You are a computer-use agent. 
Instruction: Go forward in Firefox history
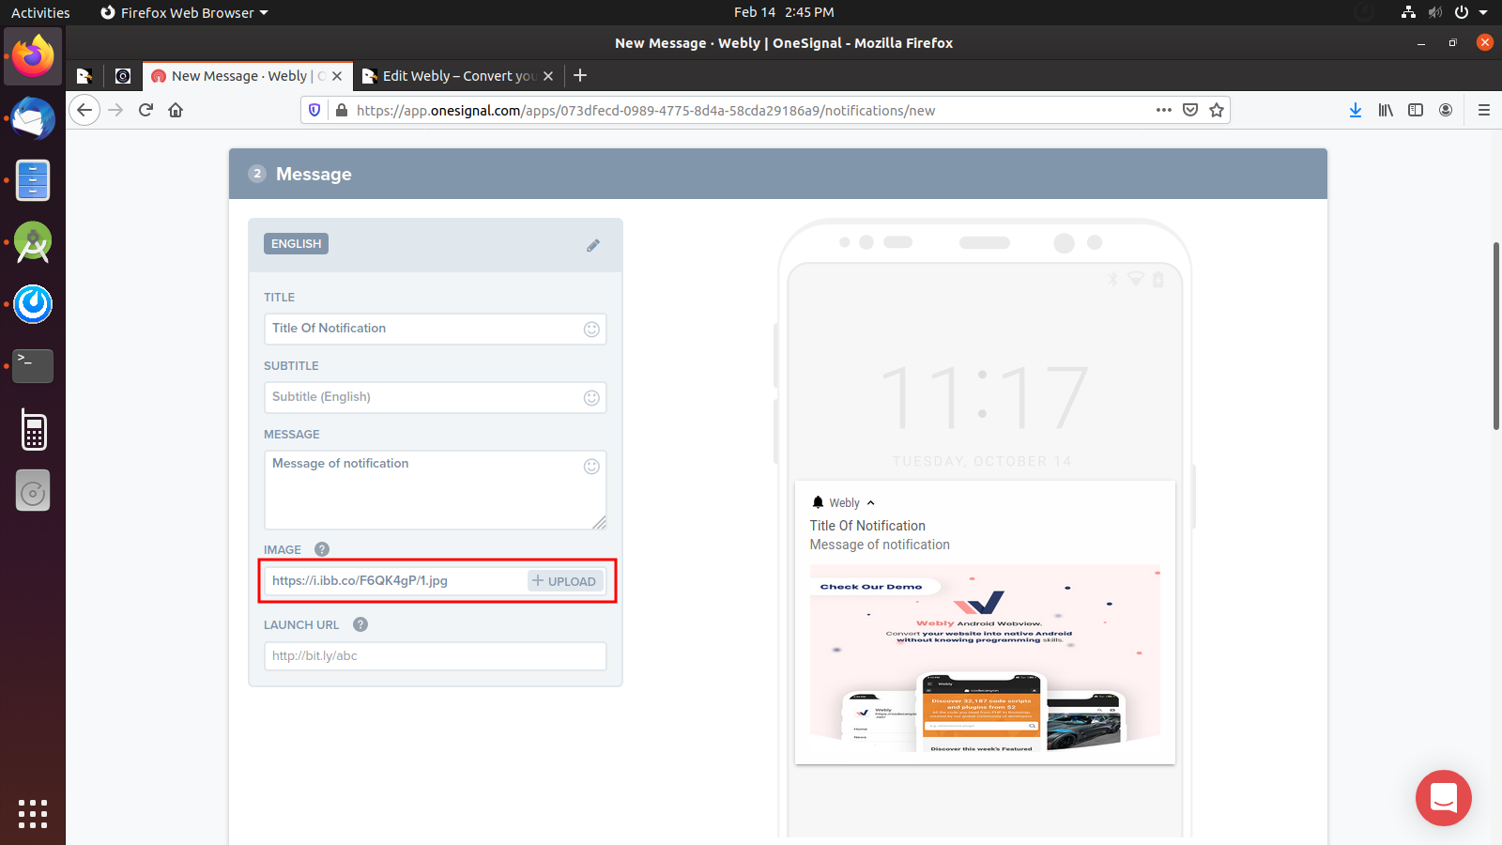[x=115, y=110]
